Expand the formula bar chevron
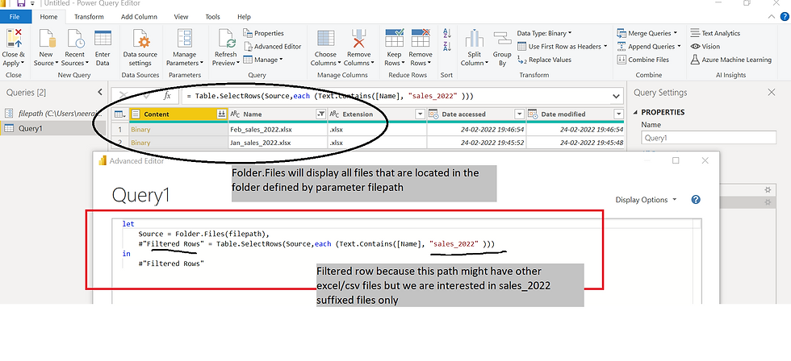This screenshot has height=361, width=791. tap(616, 96)
